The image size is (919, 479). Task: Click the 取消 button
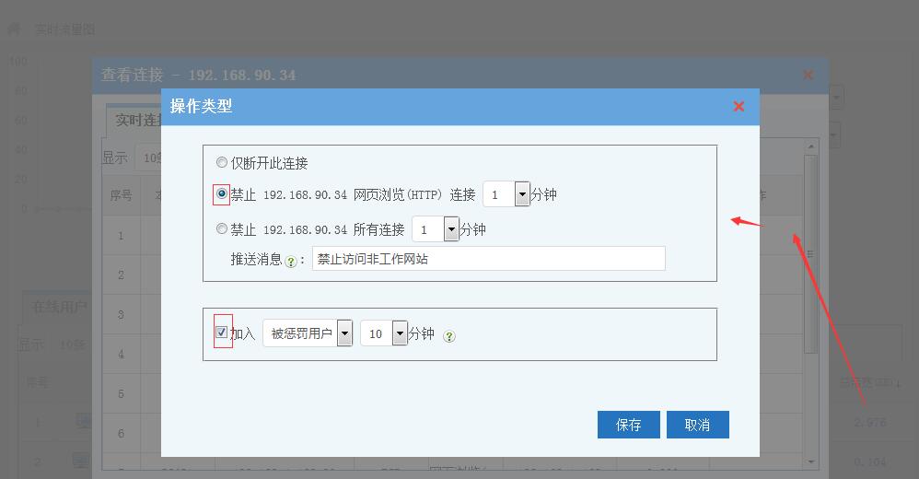pos(697,425)
